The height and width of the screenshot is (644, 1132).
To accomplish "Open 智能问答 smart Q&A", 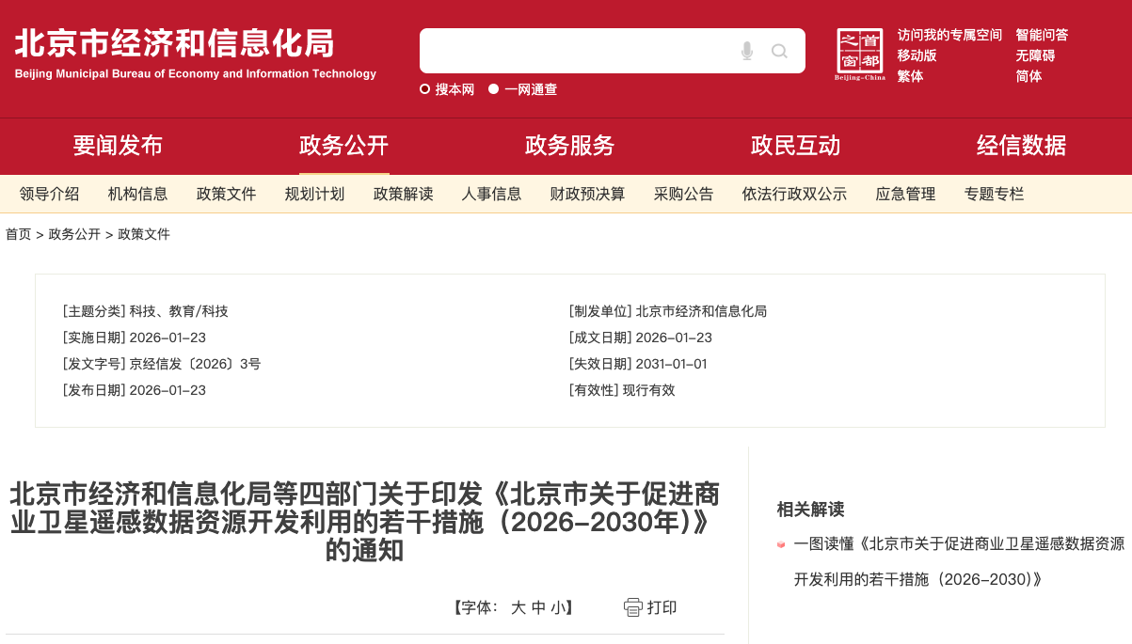I will click(x=1042, y=35).
